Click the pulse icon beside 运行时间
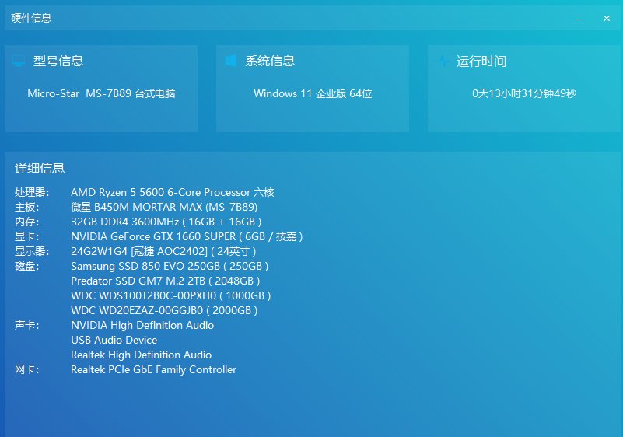The width and height of the screenshot is (623, 437). tap(443, 61)
